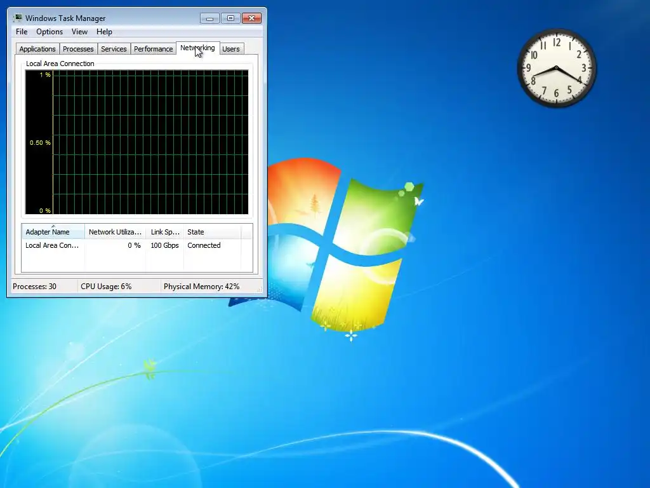
Task: Minimize the Task Manager window
Action: tap(209, 18)
